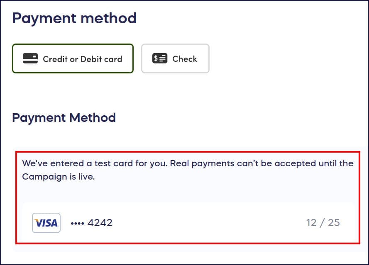The image size is (369, 265).
Task: Click the large "Payment method" page heading
Action: (74, 18)
